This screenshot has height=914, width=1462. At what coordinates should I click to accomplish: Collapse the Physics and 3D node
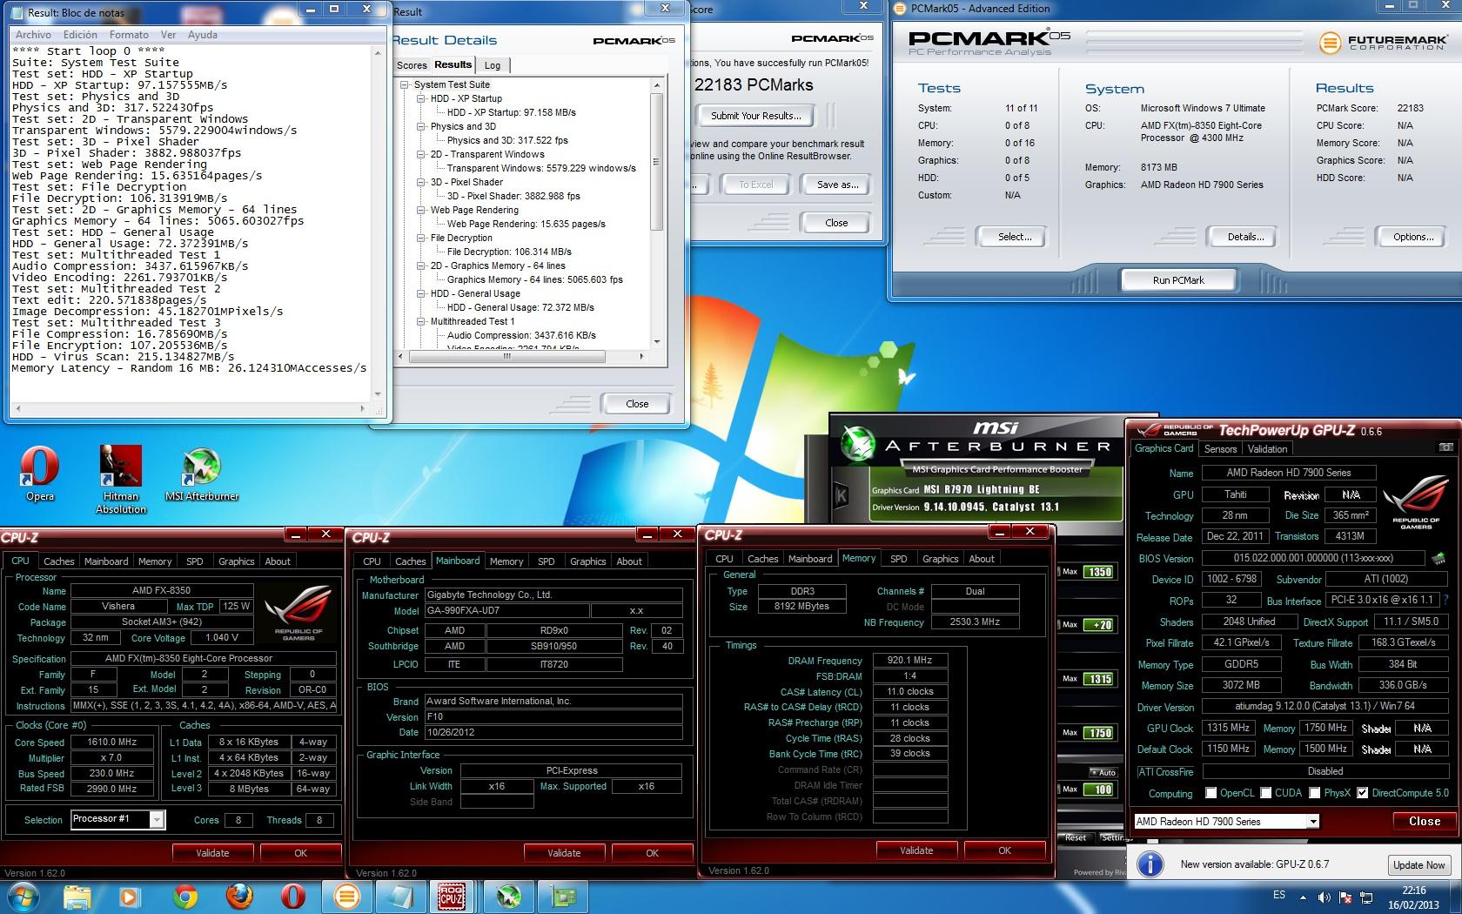point(421,126)
